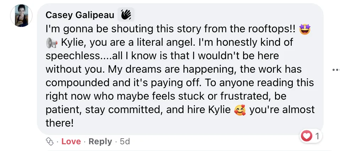View Casey Galipeau's profile picture

[21, 16]
